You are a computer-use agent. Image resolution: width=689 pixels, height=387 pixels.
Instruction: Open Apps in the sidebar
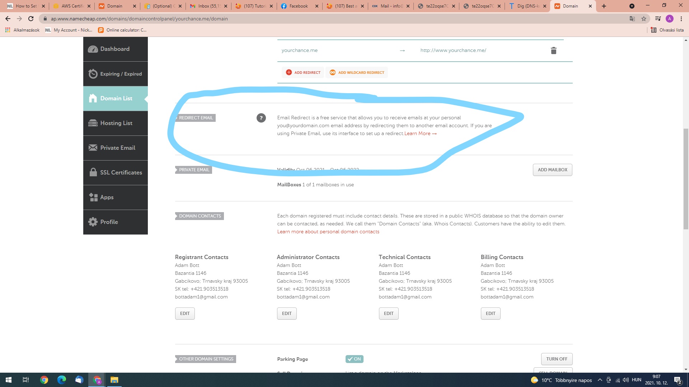[x=115, y=197]
